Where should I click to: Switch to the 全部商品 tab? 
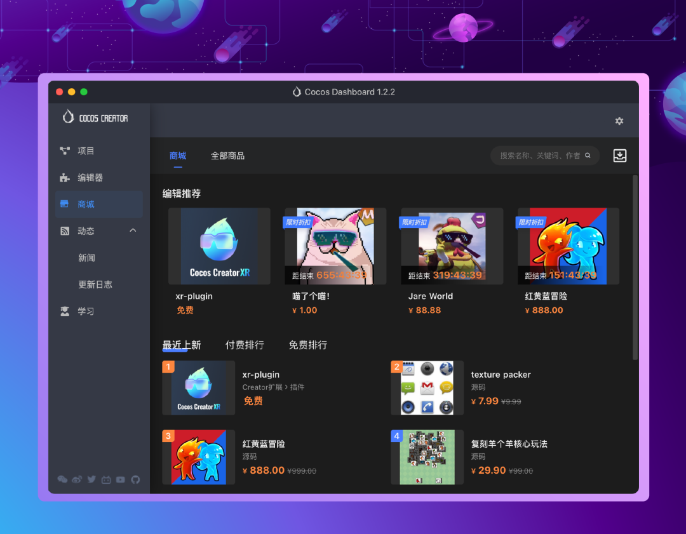227,156
